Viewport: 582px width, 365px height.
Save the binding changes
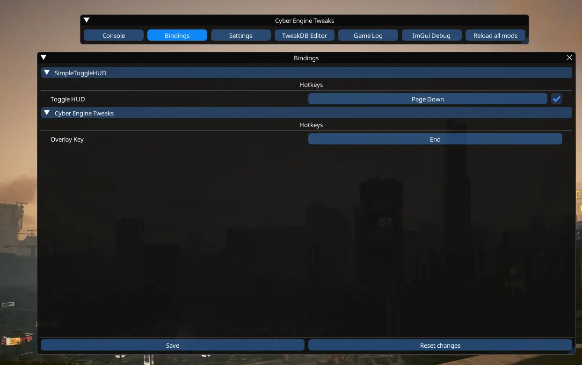tap(173, 345)
